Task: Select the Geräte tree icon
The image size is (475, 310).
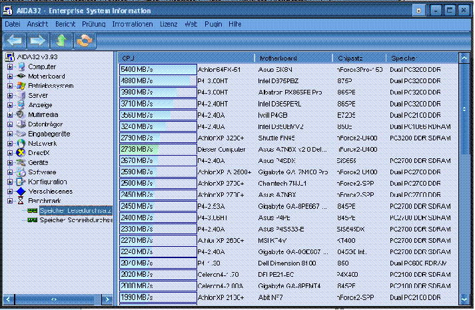Action: pyautogui.click(x=21, y=162)
